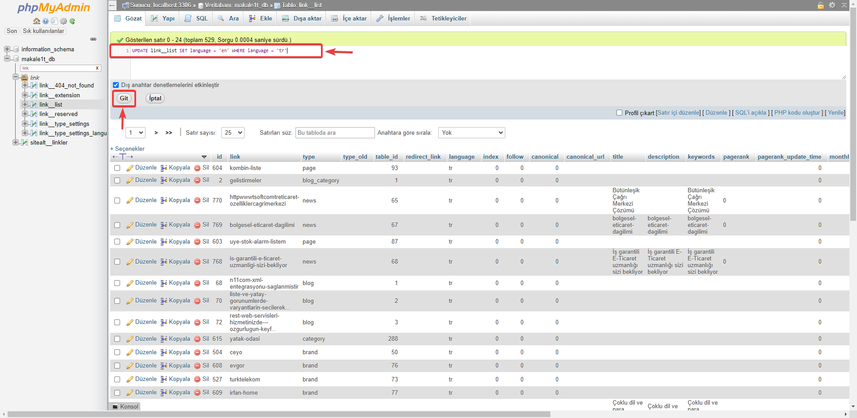The width and height of the screenshot is (857, 418).
Task: Open navigation panel settings gear icon
Action: point(63,21)
